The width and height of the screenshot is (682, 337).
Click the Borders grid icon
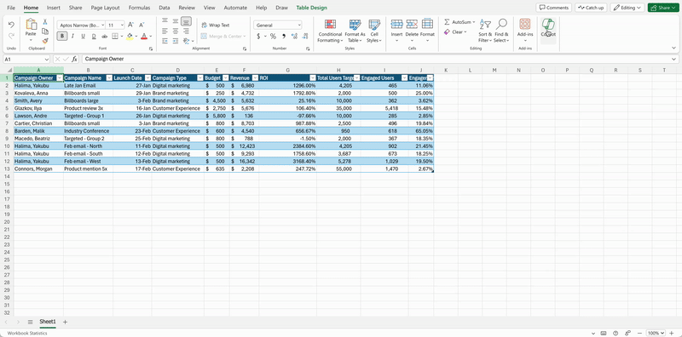tap(115, 37)
